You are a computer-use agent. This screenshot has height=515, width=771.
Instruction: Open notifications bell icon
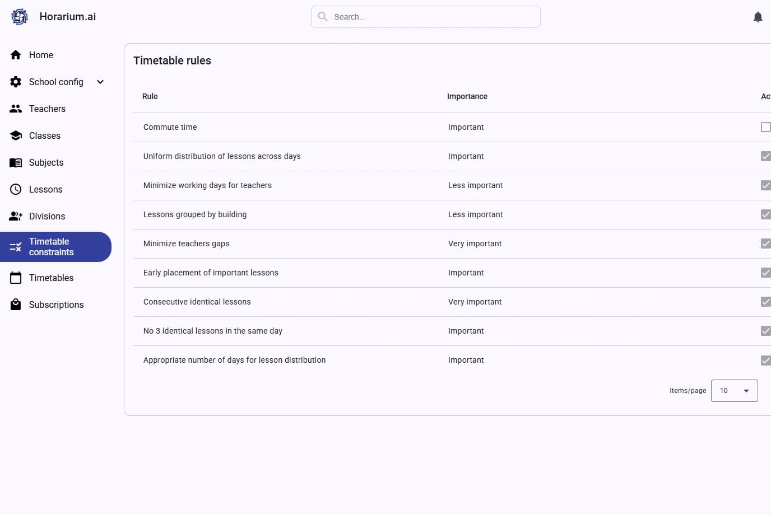(x=758, y=17)
